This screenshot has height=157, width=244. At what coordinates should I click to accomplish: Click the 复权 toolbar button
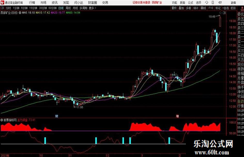pyautogui.click(x=174, y=8)
